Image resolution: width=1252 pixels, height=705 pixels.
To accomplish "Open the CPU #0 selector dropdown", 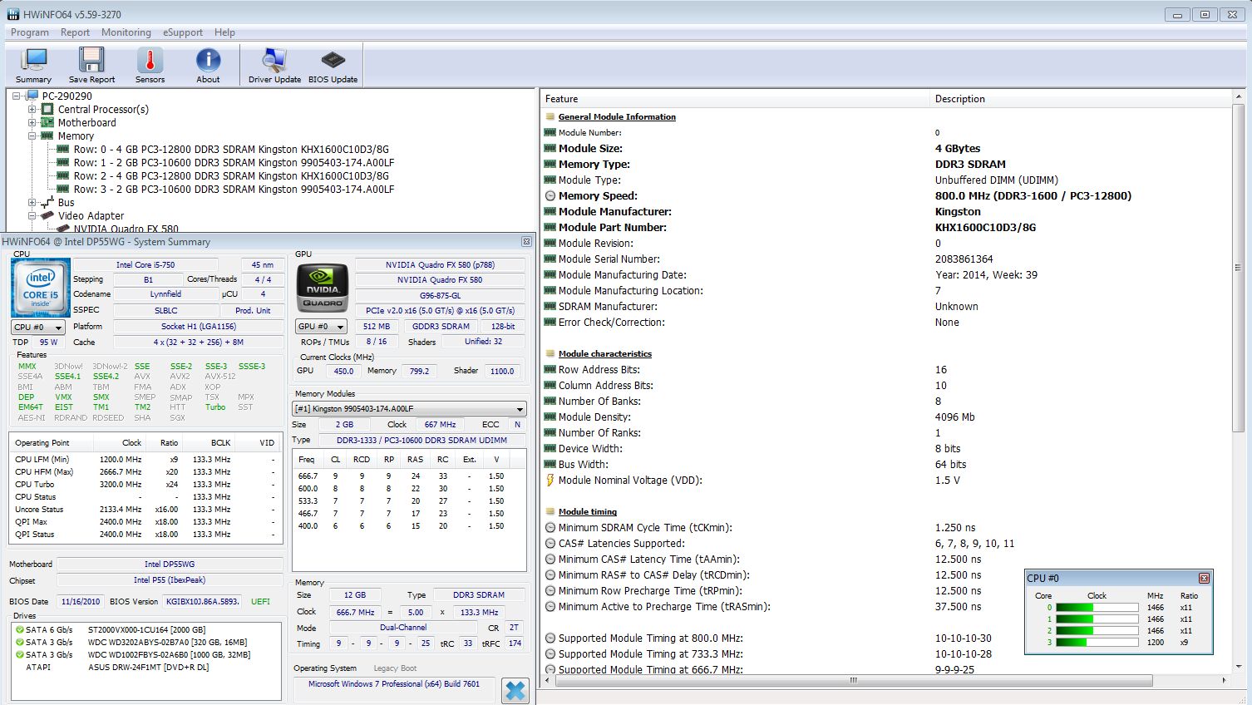I will (x=37, y=328).
